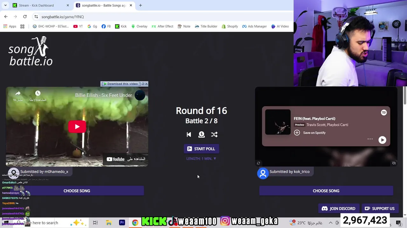This screenshot has height=228, width=407.
Task: Open the Overlay bookmark
Action: tap(139, 26)
